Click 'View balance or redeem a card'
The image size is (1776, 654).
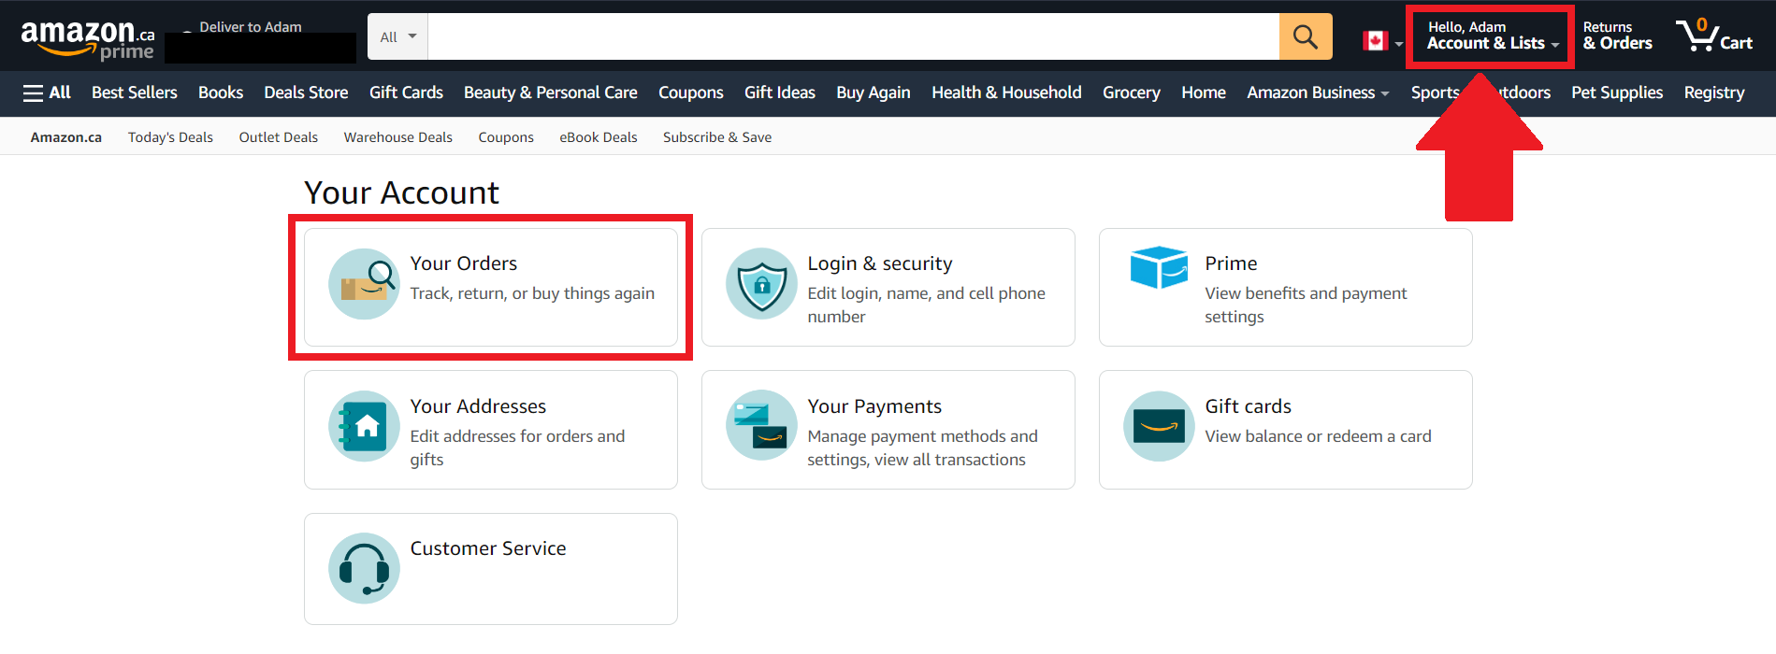pyautogui.click(x=1318, y=436)
